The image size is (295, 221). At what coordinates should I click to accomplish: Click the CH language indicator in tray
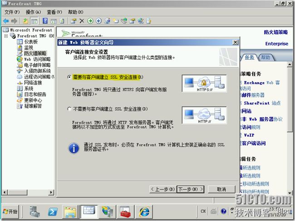coord(203,211)
